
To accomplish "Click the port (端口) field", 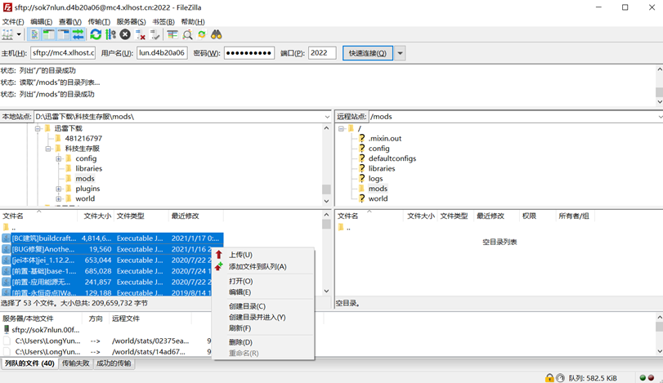I will point(322,53).
